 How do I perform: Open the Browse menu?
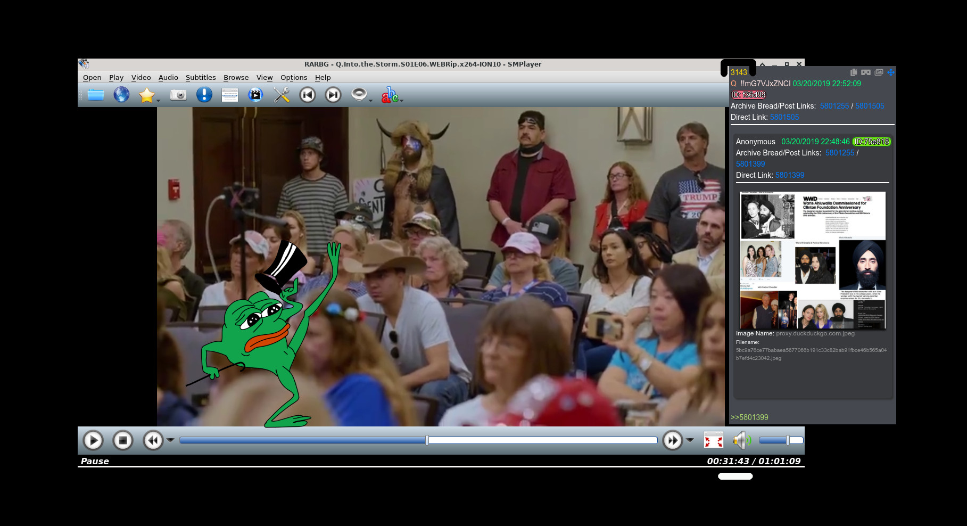(236, 78)
